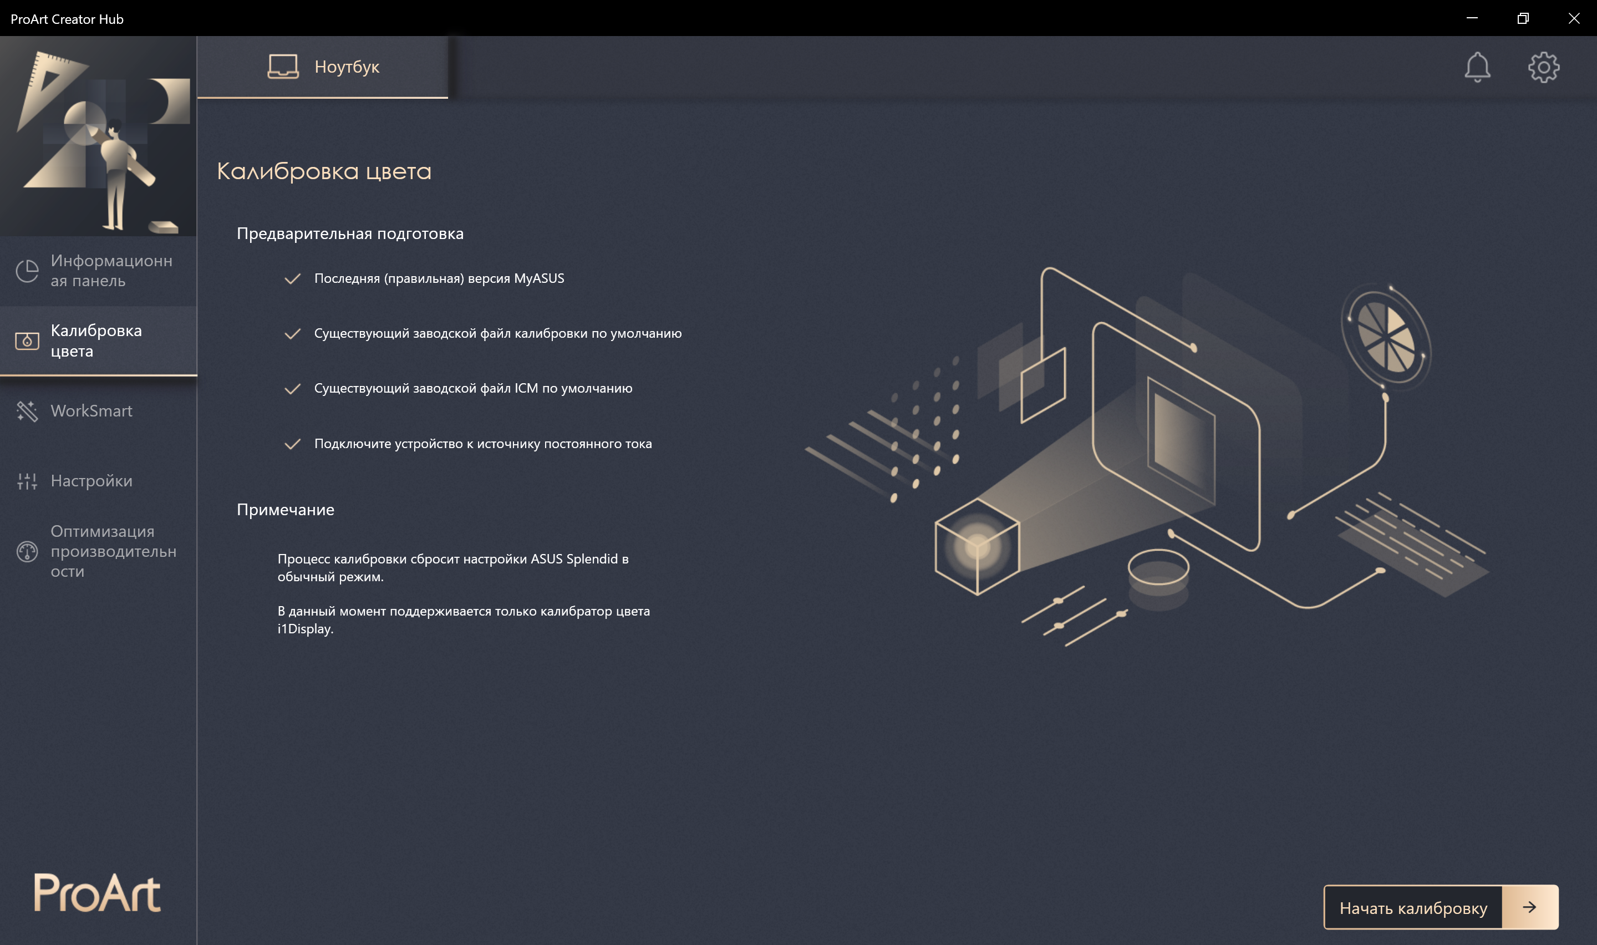Image resolution: width=1597 pixels, height=945 pixels.
Task: Click the laptop icon in the Ноутбук tab
Action: tap(283, 66)
